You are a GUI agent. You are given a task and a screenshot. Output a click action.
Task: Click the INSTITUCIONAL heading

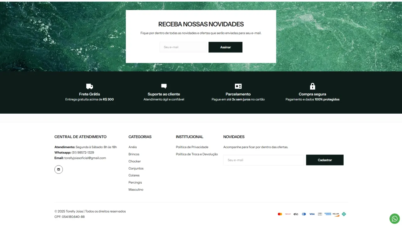tap(190, 137)
